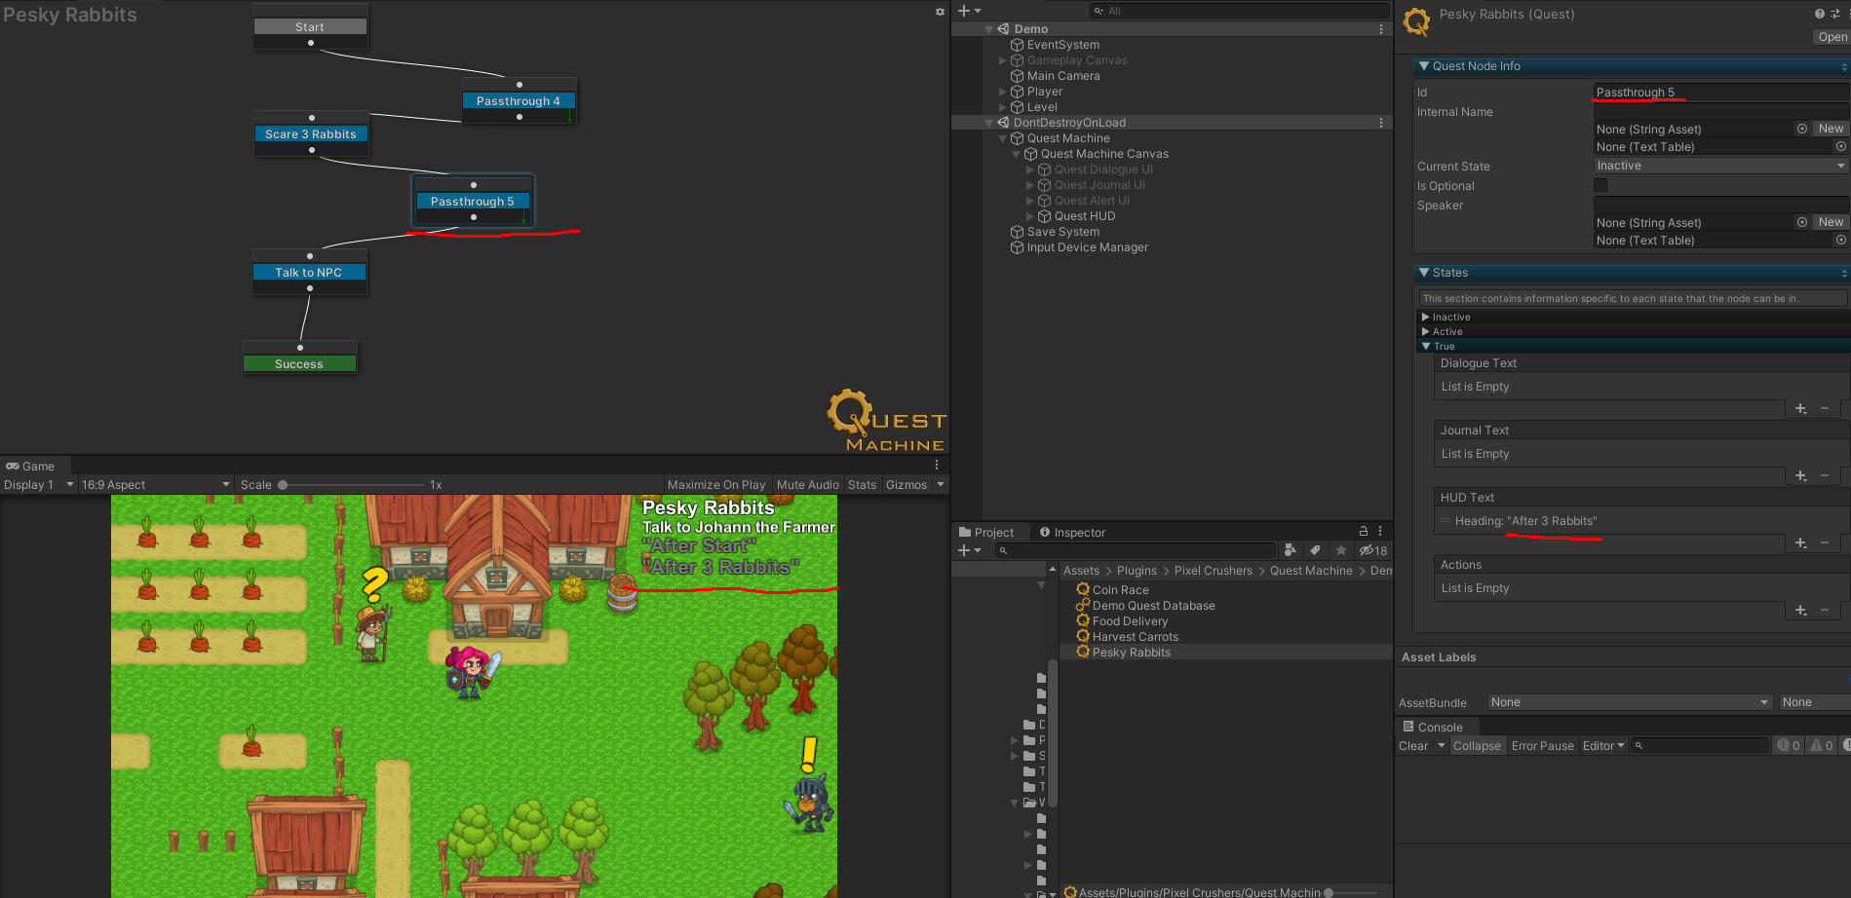Expand the Inactive state section
Image resolution: width=1851 pixels, height=898 pixels.
pyautogui.click(x=1425, y=318)
